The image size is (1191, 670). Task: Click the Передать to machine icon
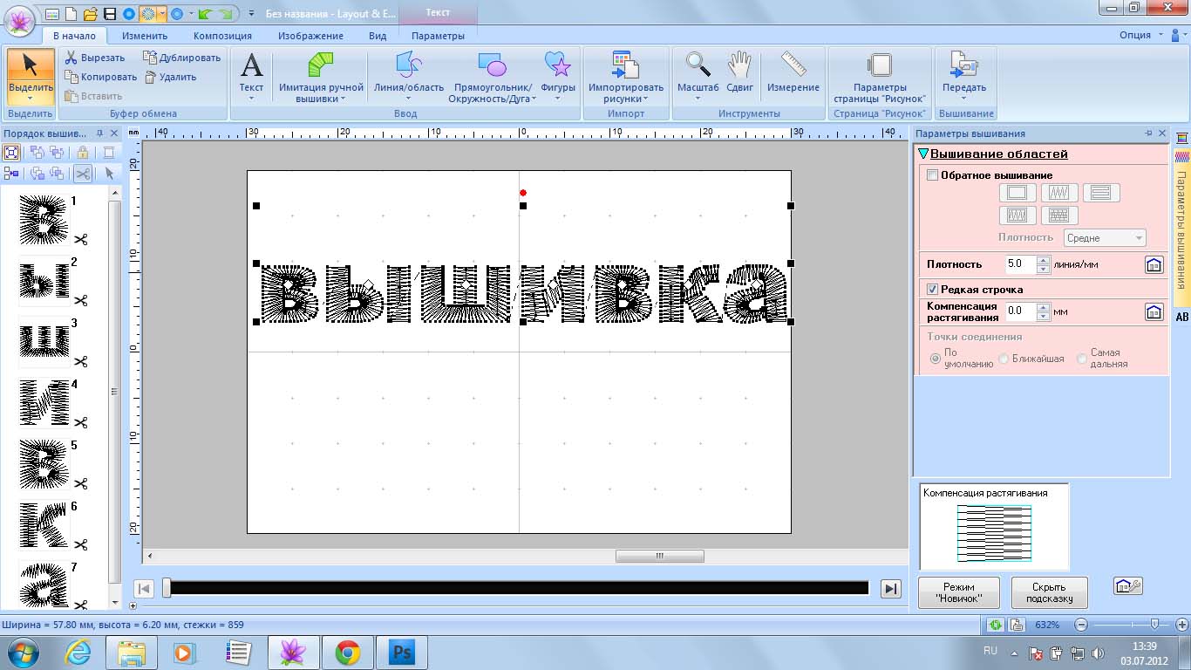point(963,68)
